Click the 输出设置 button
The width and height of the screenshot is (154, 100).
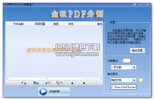pyautogui.click(x=137, y=50)
